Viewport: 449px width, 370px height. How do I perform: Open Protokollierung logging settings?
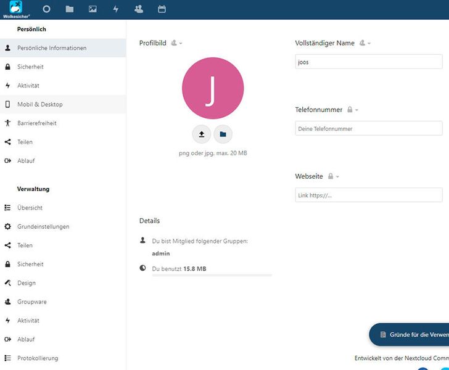coord(63,358)
